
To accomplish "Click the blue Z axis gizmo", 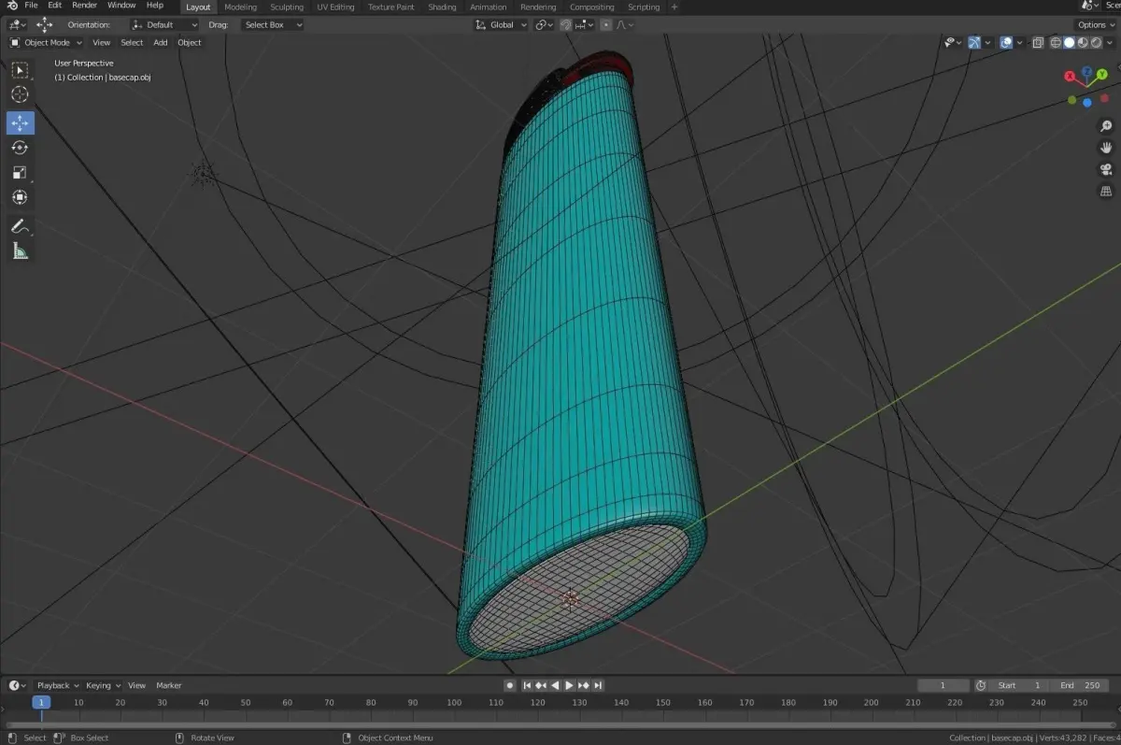I will point(1087,71).
